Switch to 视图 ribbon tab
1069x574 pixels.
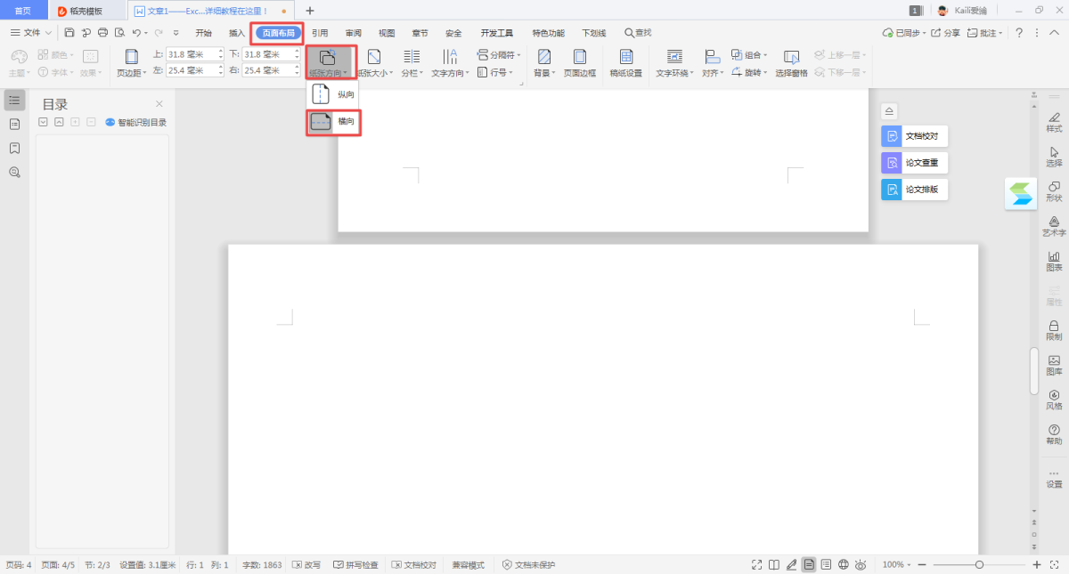387,33
